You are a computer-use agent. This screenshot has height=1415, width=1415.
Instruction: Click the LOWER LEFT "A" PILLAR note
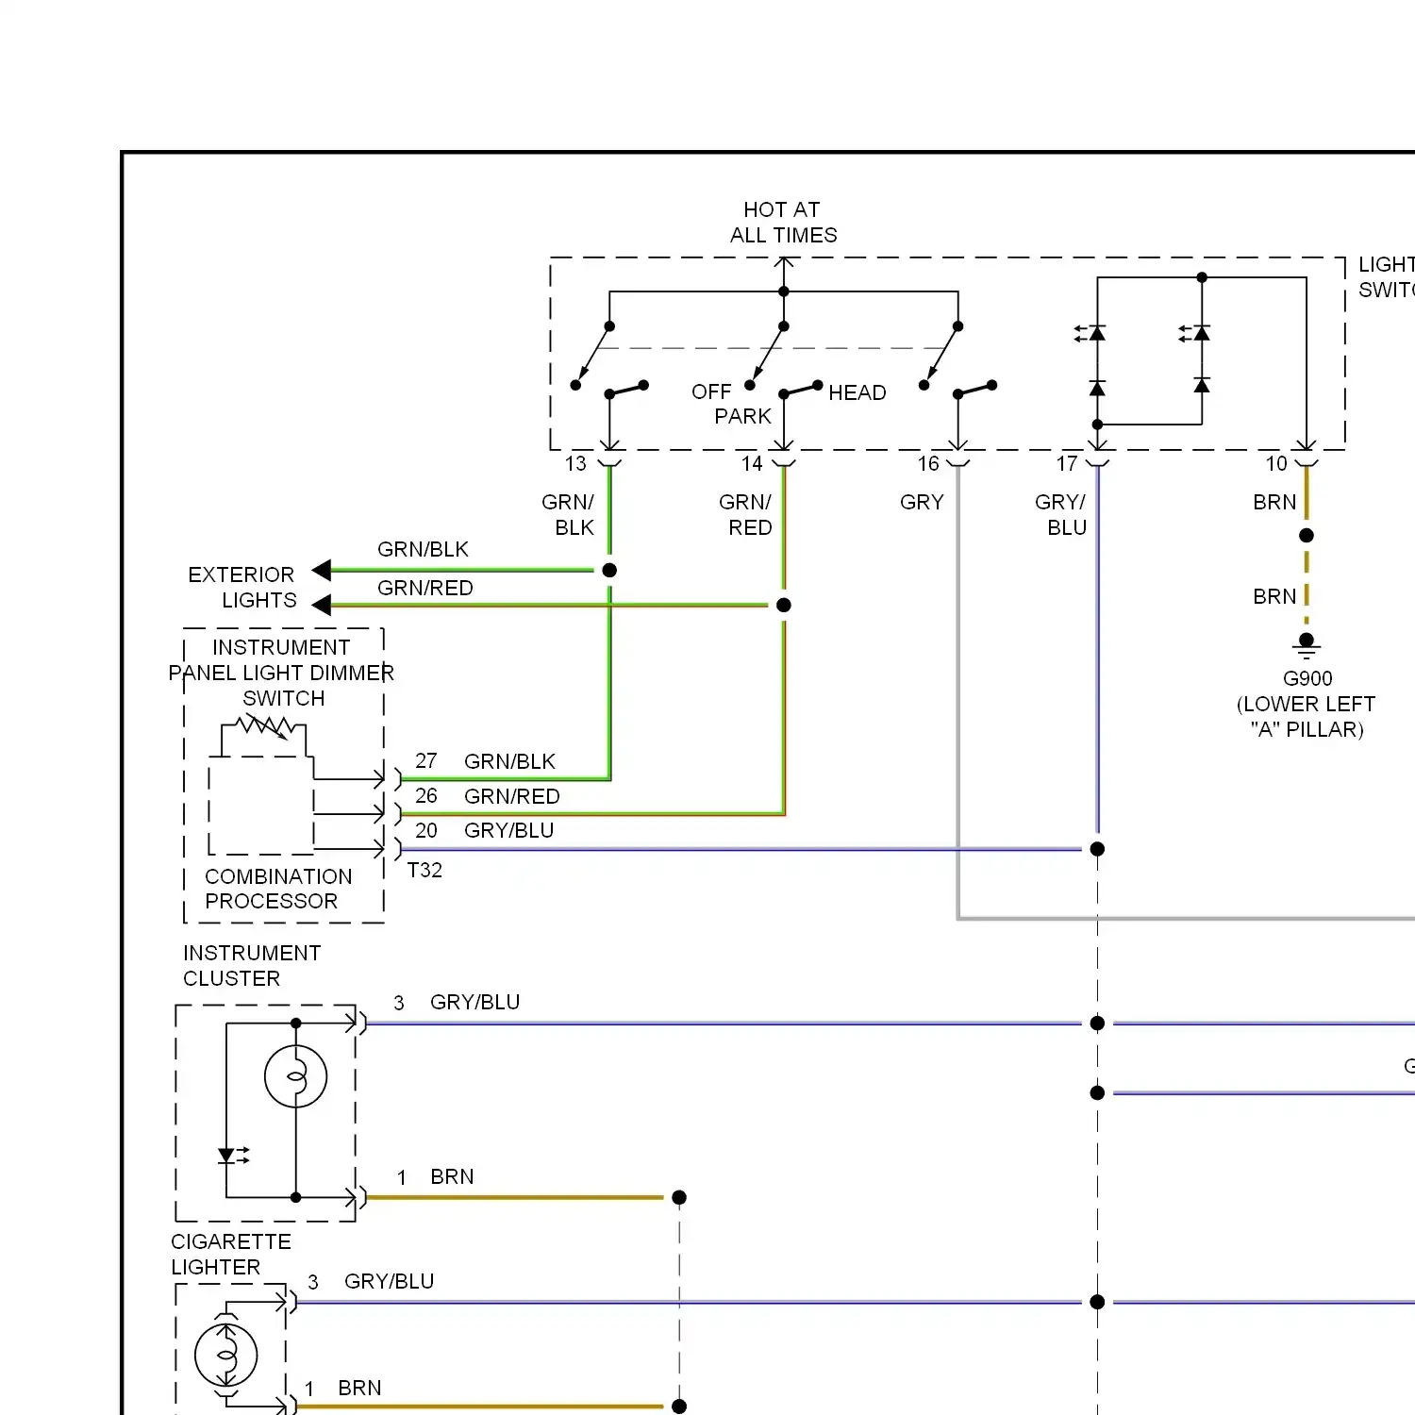coord(1307,717)
